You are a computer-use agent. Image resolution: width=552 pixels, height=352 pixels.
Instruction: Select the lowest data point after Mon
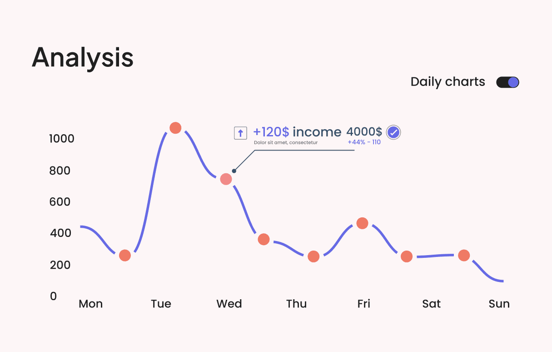125,256
